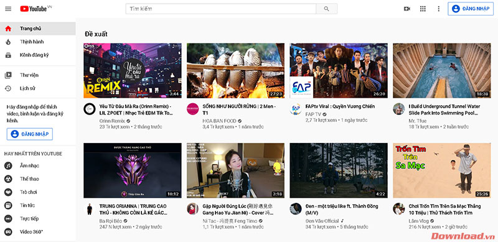The width and height of the screenshot is (498, 242).
Task: Click the Âm nhạc music icon
Action: click(8, 165)
